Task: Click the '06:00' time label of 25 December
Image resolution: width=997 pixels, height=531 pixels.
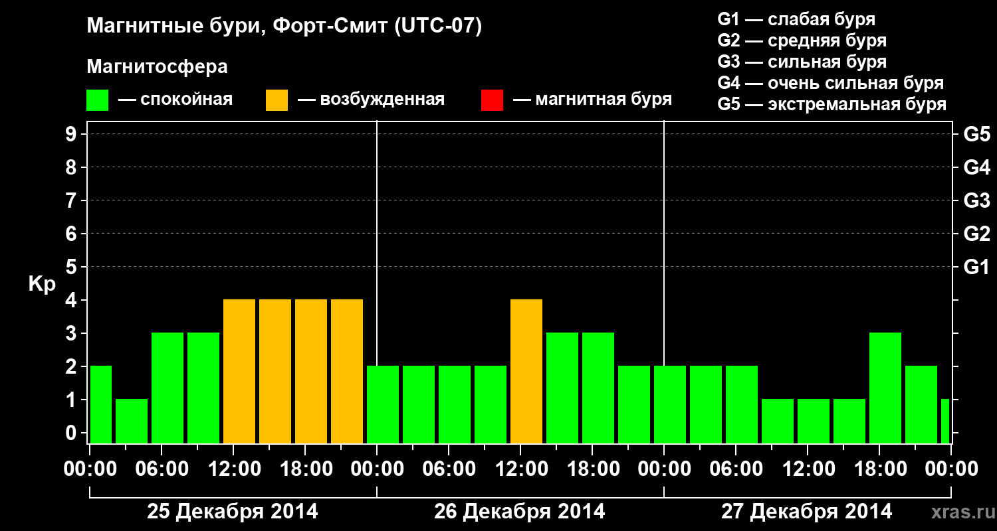Action: [x=162, y=469]
